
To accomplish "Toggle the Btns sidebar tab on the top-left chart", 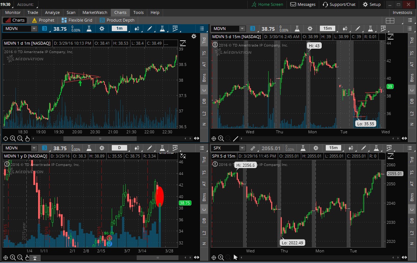I will [x=204, y=77].
